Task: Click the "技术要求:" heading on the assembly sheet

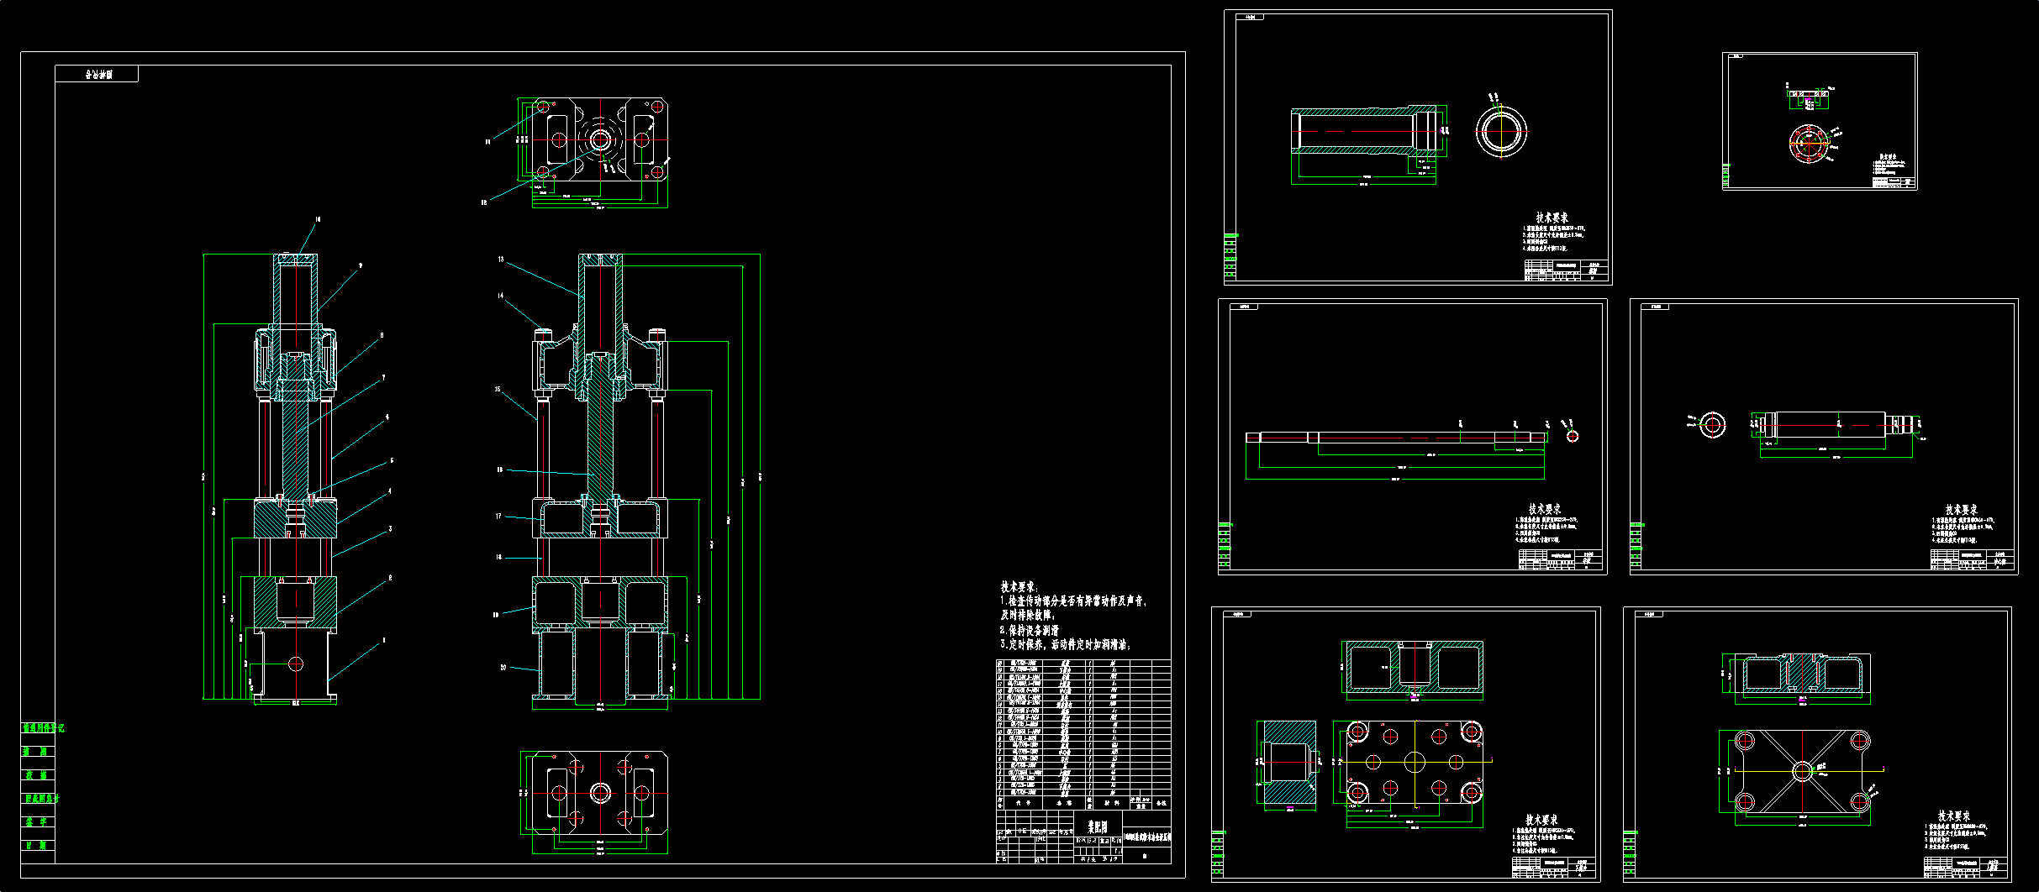Action: (x=1019, y=586)
